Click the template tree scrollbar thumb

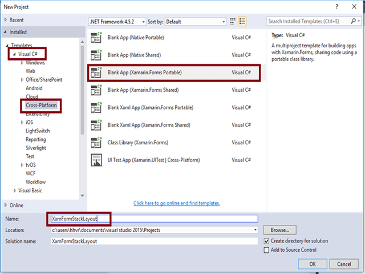(82, 90)
